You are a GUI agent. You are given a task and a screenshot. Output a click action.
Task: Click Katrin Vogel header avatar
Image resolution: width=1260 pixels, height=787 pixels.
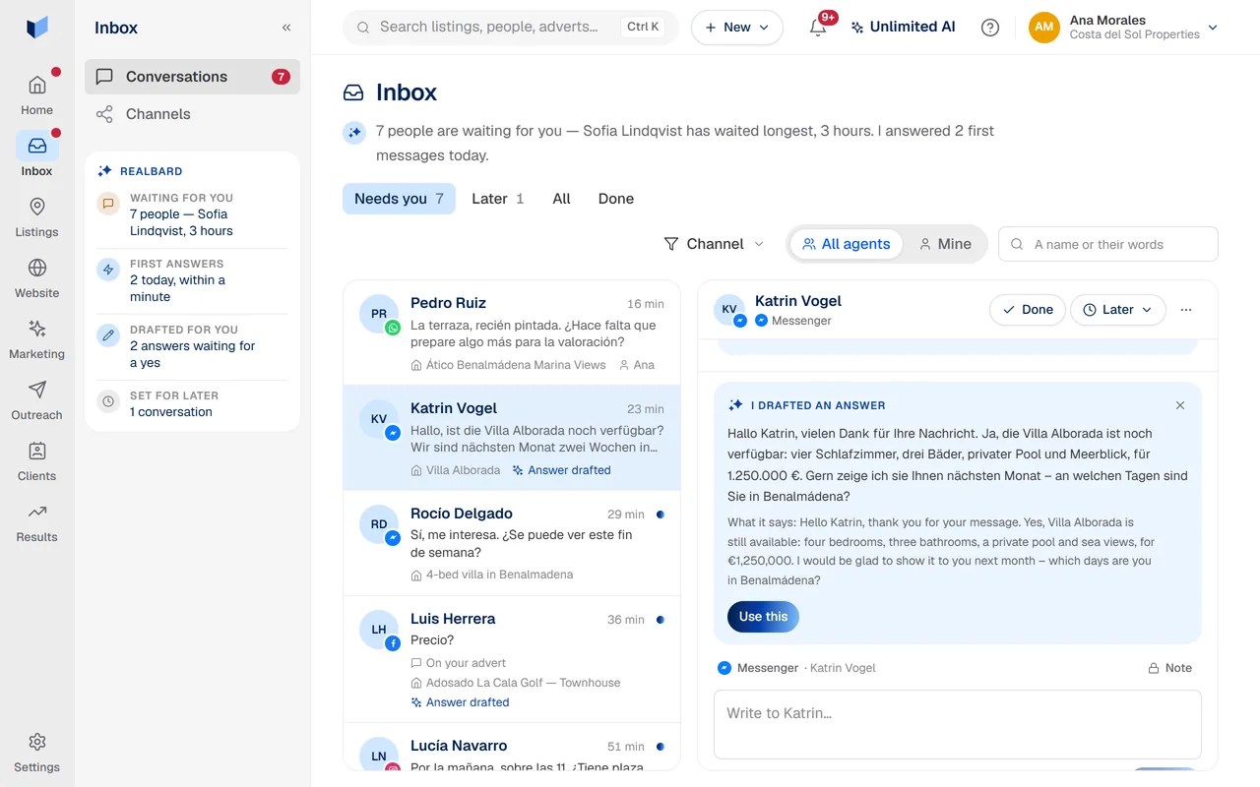[729, 309]
